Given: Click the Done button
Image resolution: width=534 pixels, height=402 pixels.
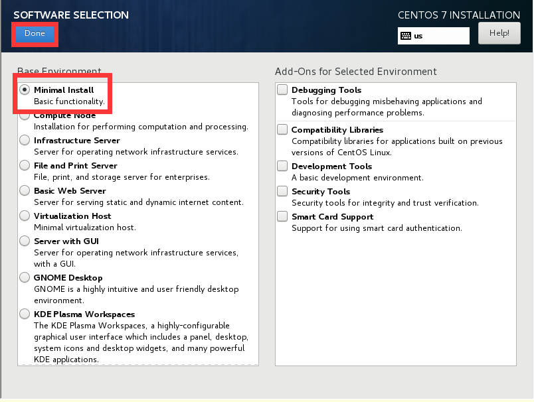Looking at the screenshot, I should pos(35,34).
